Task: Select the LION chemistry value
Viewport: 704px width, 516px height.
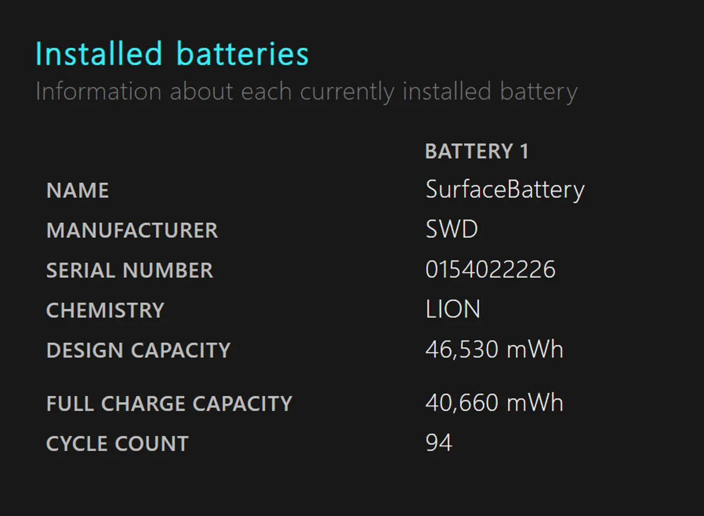Action: [453, 310]
